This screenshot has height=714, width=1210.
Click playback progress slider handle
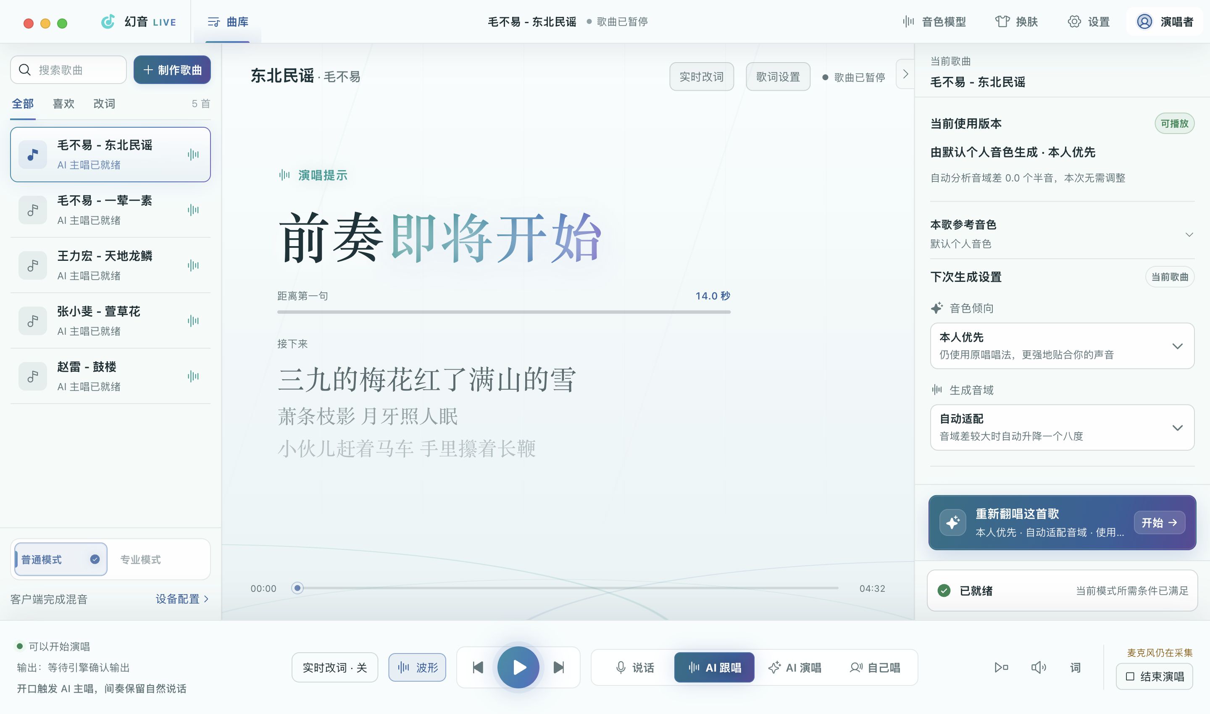point(297,588)
